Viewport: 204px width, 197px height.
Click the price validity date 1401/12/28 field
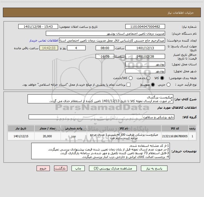145,56
